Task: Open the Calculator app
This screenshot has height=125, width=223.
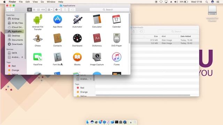Action: pos(97,19)
